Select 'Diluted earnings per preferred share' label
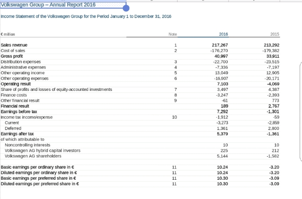Screen dimensions: 302x199 coord(40,184)
